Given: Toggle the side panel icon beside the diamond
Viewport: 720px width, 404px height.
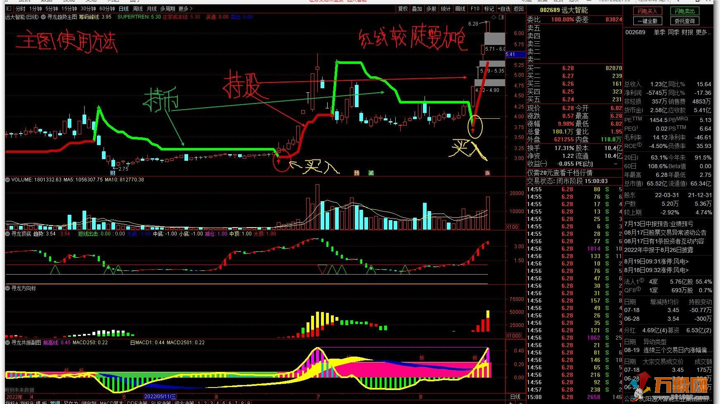Looking at the screenshot, I should pos(501,17).
